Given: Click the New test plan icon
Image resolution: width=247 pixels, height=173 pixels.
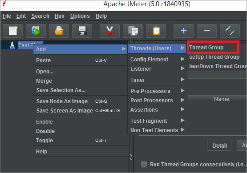Looking at the screenshot, I should 13,31.
